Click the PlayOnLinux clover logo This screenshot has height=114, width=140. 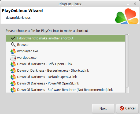click(127, 16)
